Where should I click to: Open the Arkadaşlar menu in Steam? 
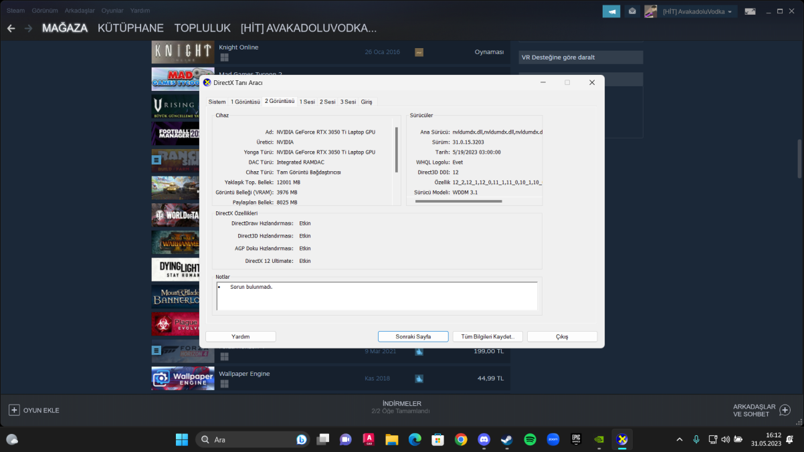coord(80,11)
